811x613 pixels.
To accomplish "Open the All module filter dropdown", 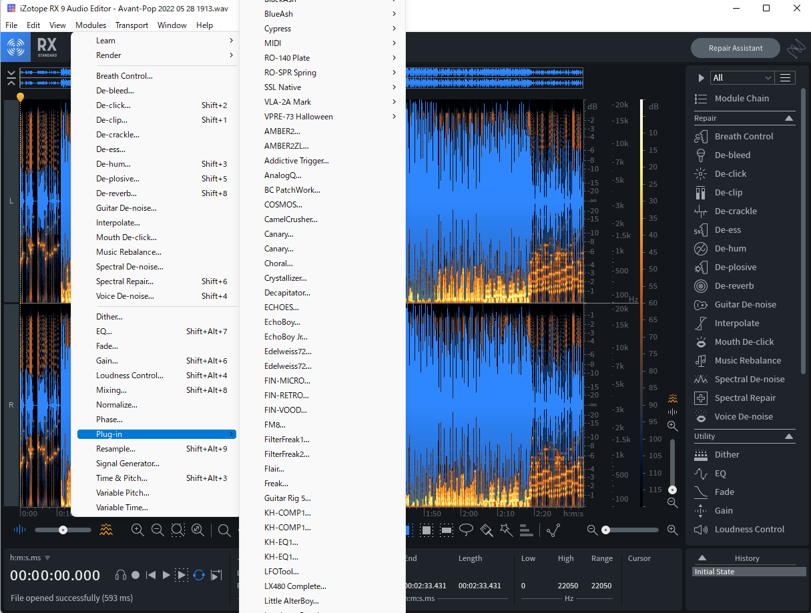I will pos(742,78).
